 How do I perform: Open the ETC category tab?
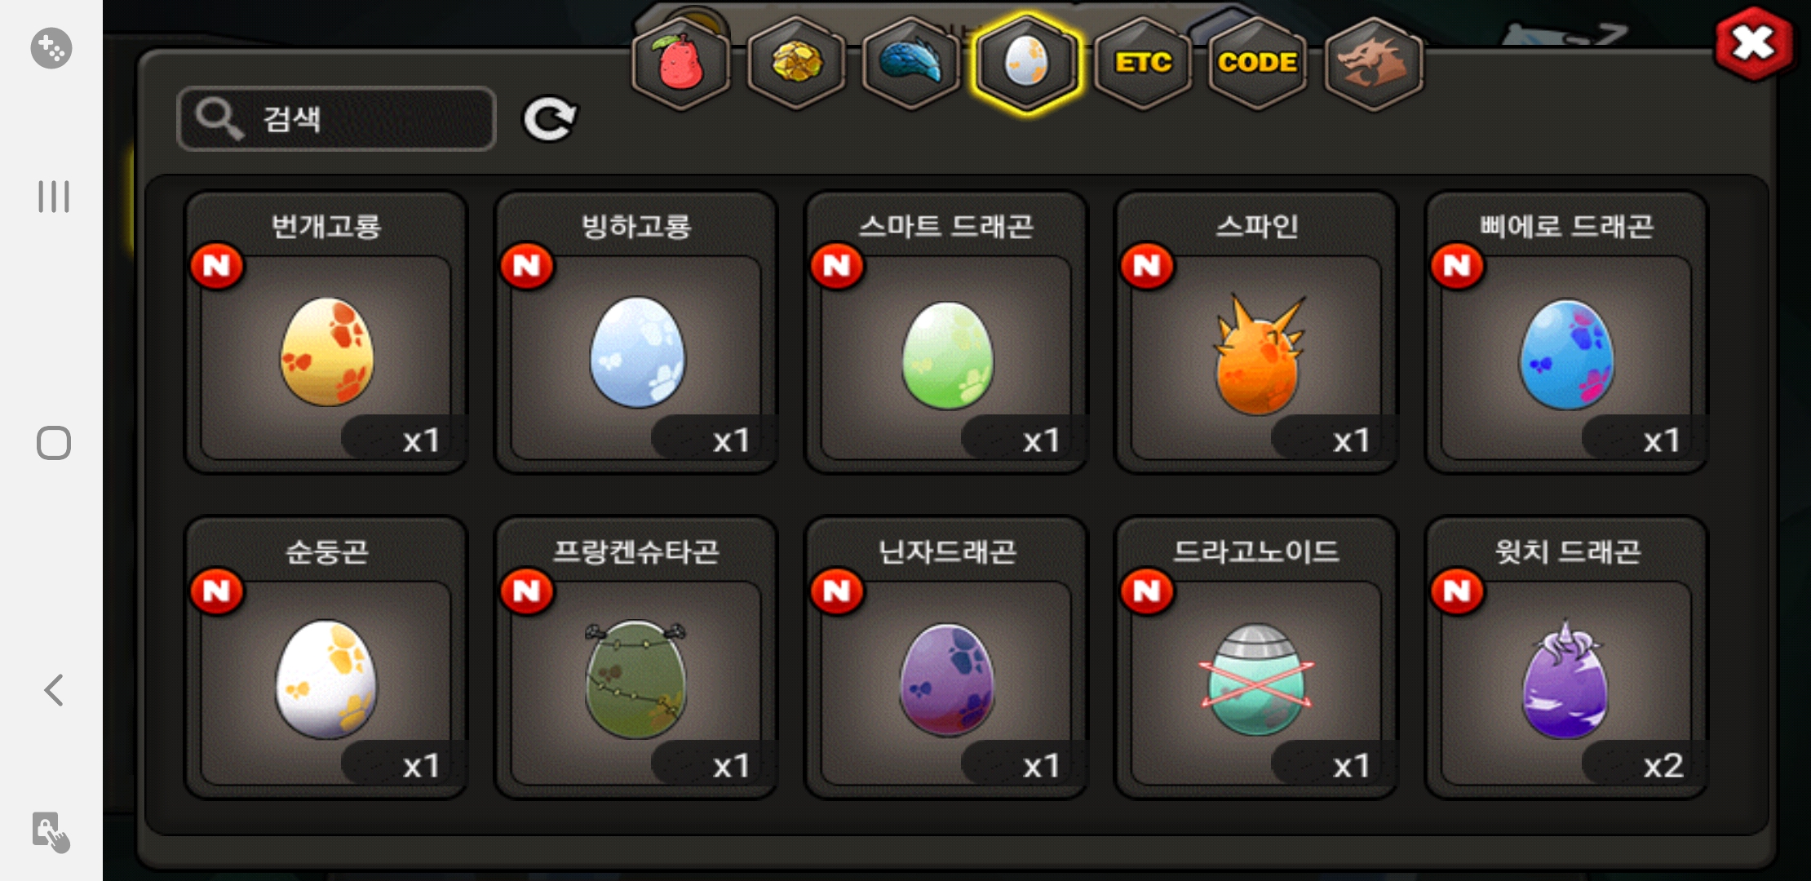point(1143,63)
